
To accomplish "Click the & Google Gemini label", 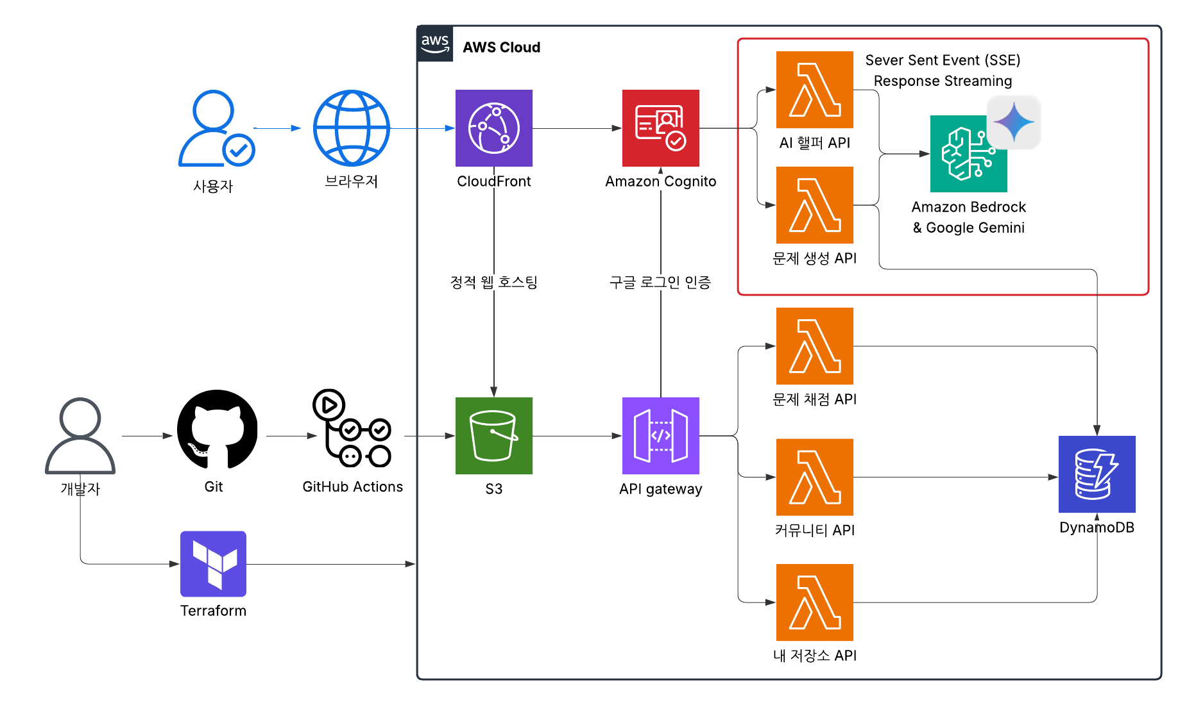I will (969, 228).
